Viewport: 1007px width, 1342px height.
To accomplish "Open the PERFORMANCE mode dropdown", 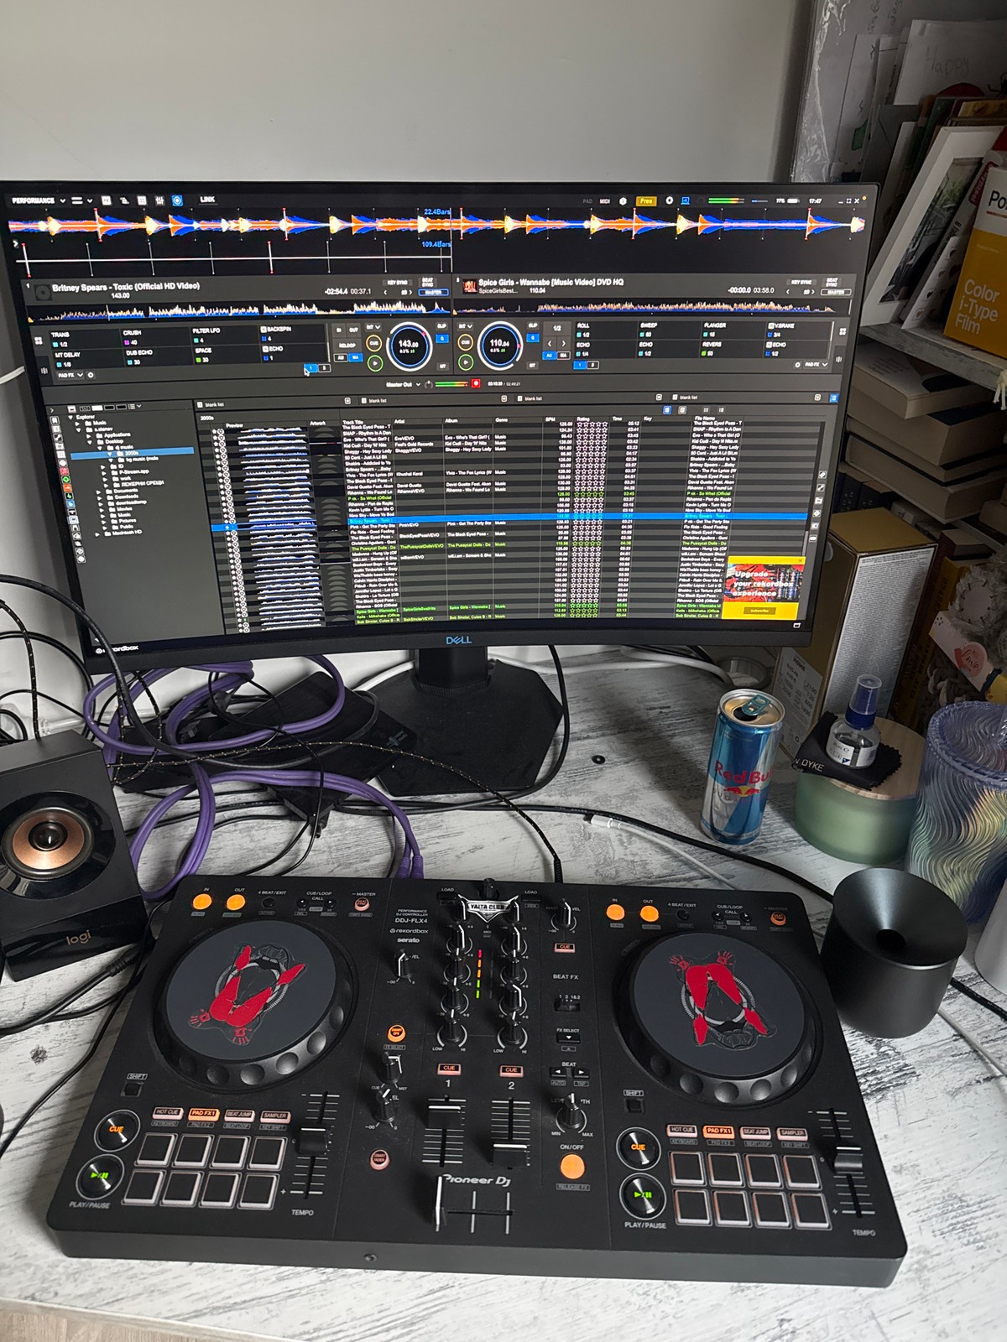I will click(38, 201).
